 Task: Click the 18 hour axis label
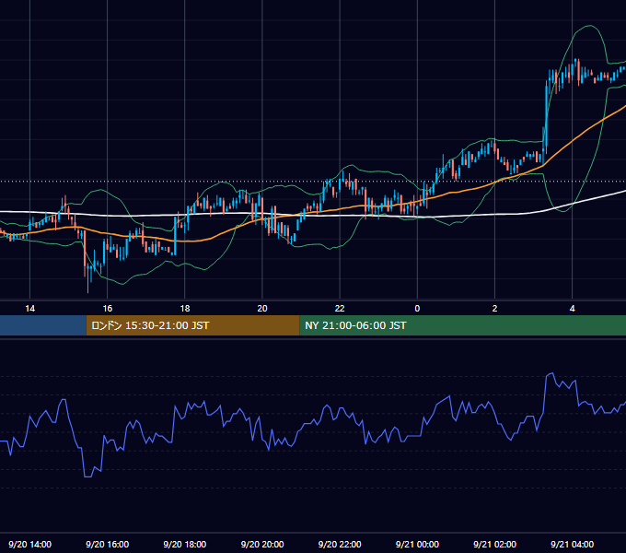pyautogui.click(x=185, y=309)
